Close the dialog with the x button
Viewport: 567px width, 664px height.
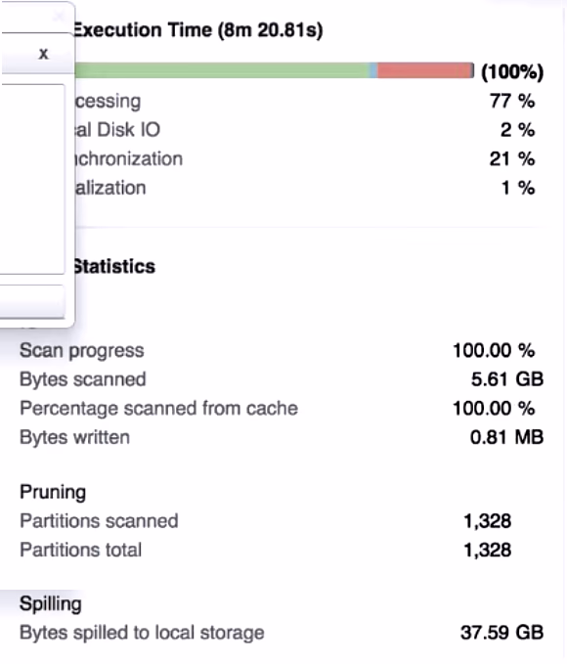tap(43, 54)
